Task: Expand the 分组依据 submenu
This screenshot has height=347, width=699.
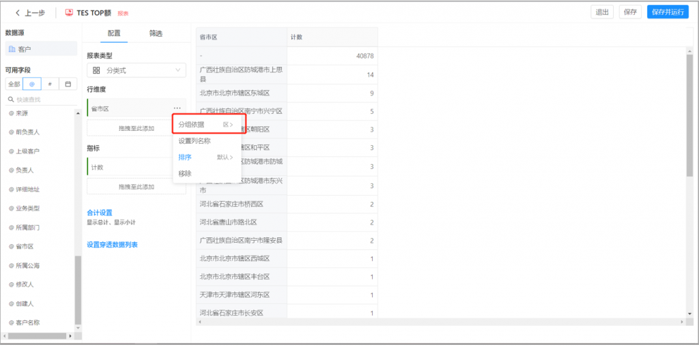Action: click(205, 125)
